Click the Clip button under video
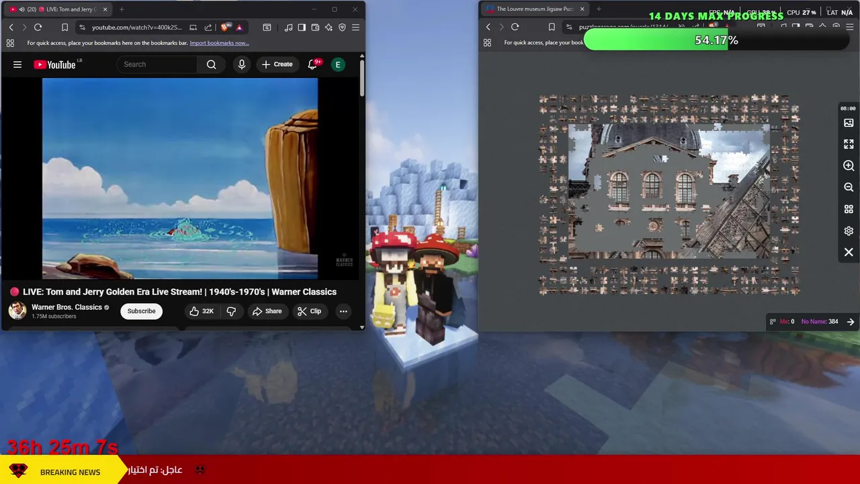Screen dimensions: 860x484 coord(309,311)
